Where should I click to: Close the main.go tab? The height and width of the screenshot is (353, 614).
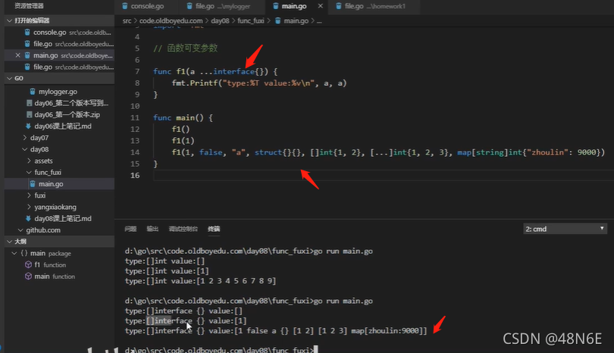click(321, 6)
